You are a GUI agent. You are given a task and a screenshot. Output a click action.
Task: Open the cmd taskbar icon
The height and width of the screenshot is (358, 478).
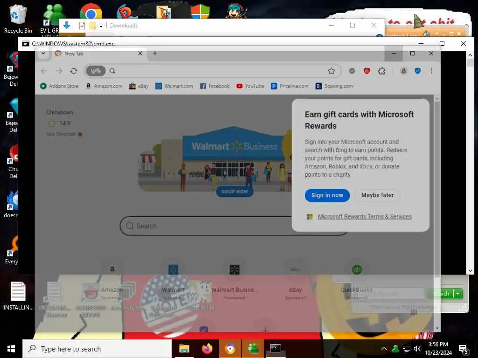pyautogui.click(x=275, y=349)
